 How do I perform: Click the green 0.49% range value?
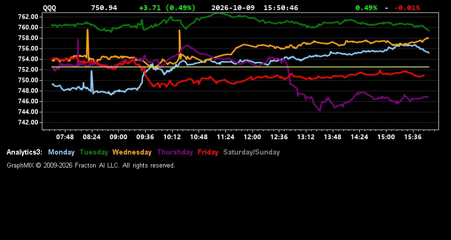pos(366,8)
